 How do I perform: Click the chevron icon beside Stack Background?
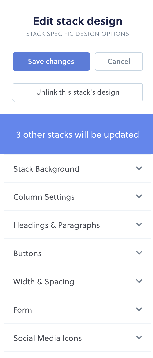click(139, 168)
